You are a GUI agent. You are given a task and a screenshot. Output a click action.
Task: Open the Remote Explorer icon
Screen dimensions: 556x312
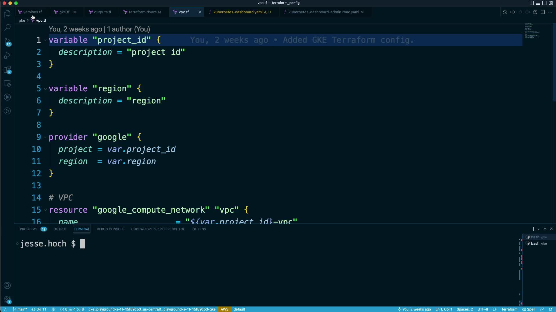coord(7,83)
